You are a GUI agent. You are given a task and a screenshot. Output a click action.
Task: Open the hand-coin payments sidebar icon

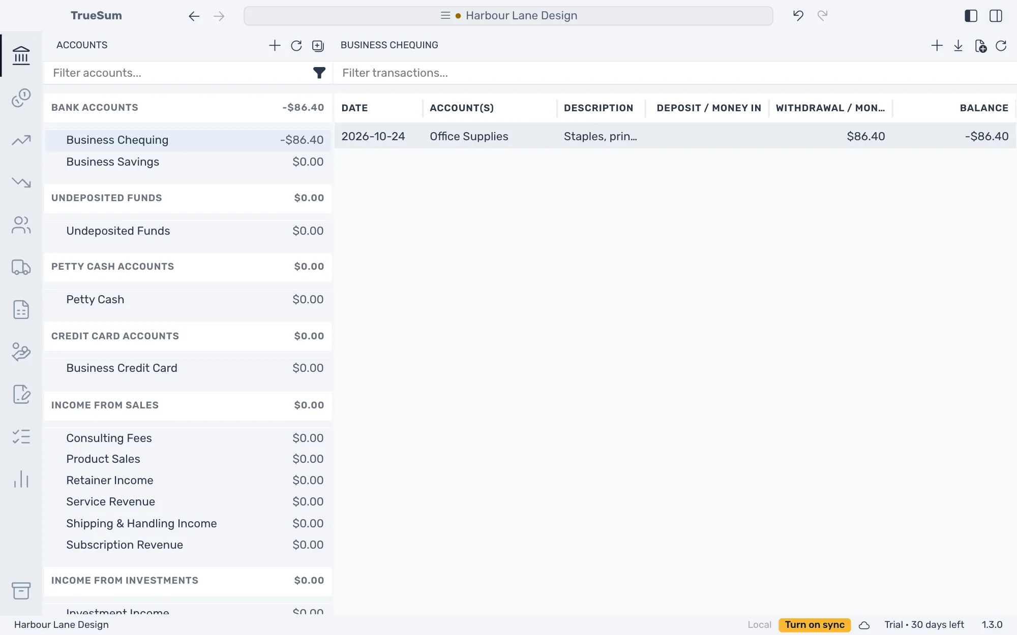[x=21, y=352]
